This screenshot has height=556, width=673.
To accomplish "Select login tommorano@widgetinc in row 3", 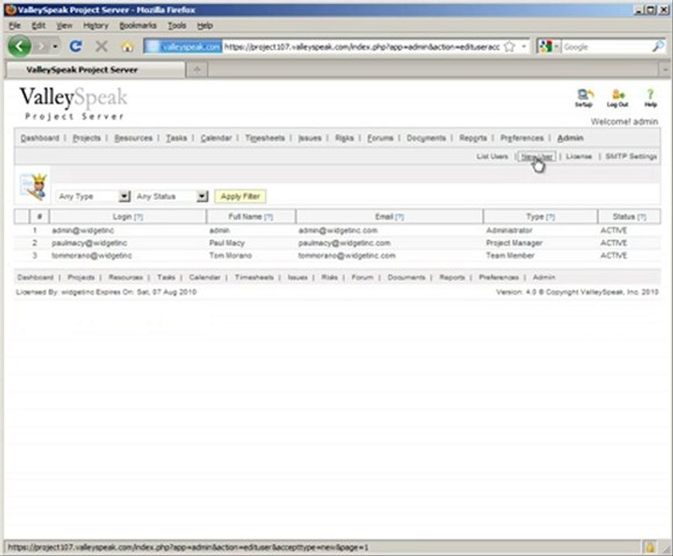I will tap(91, 256).
